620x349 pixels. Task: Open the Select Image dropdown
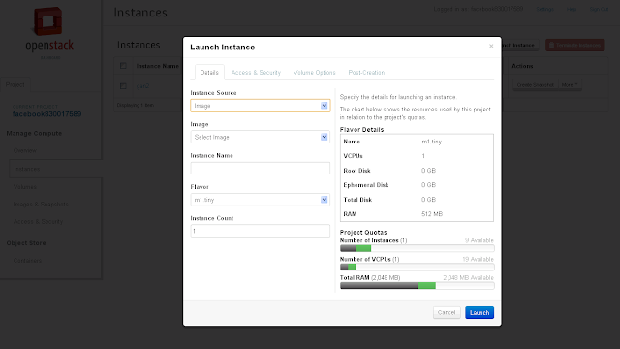261,137
